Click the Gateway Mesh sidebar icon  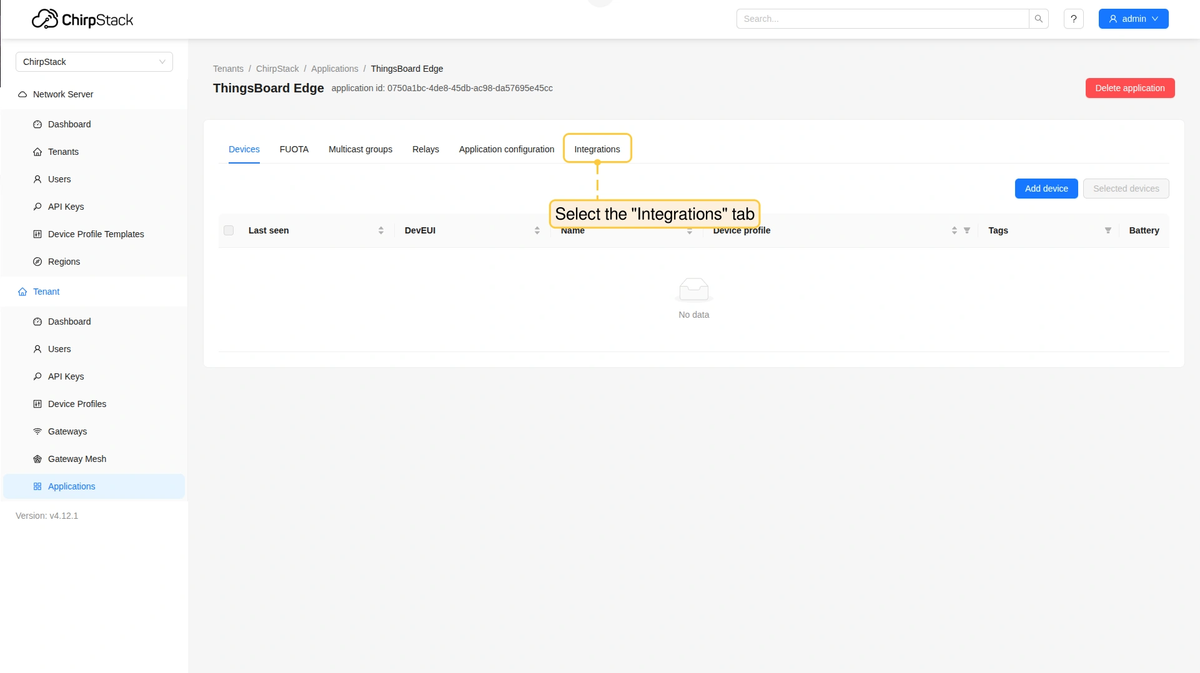point(37,459)
